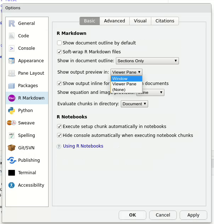Select the Packages box icon
This screenshot has width=214, height=224.
pos(12,86)
